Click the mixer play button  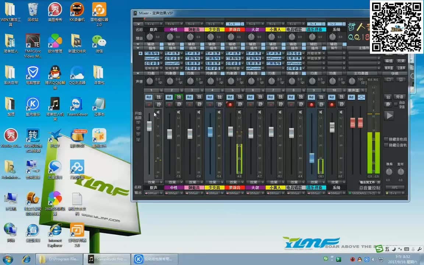pyautogui.click(x=389, y=116)
